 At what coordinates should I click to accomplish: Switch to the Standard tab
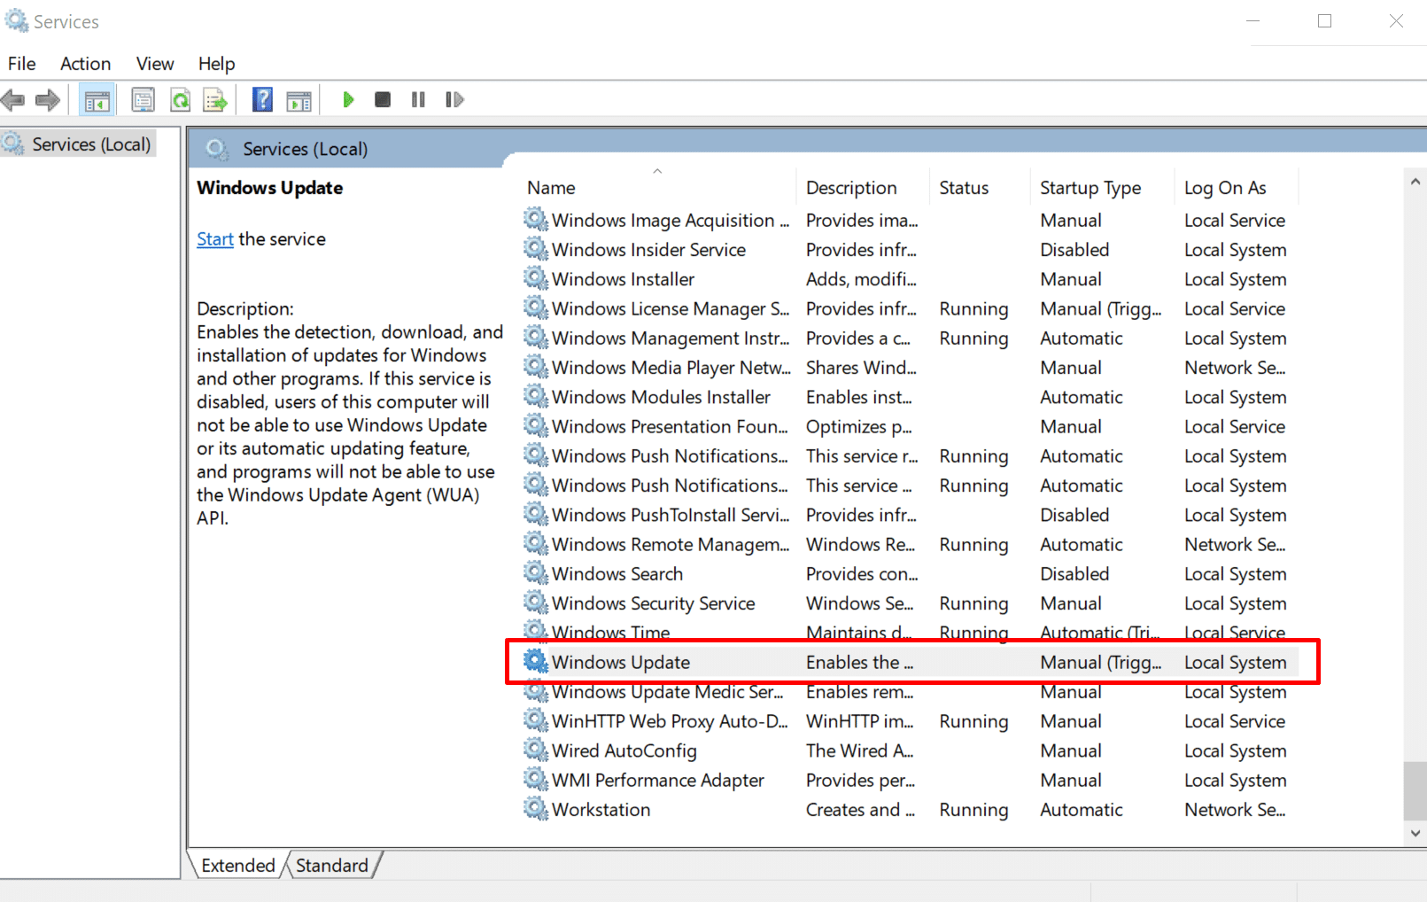click(332, 865)
